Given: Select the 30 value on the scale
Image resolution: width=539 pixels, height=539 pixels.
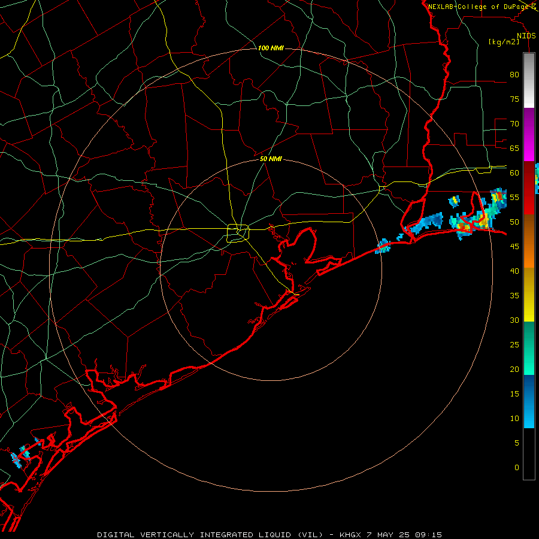Looking at the screenshot, I should 514,320.
